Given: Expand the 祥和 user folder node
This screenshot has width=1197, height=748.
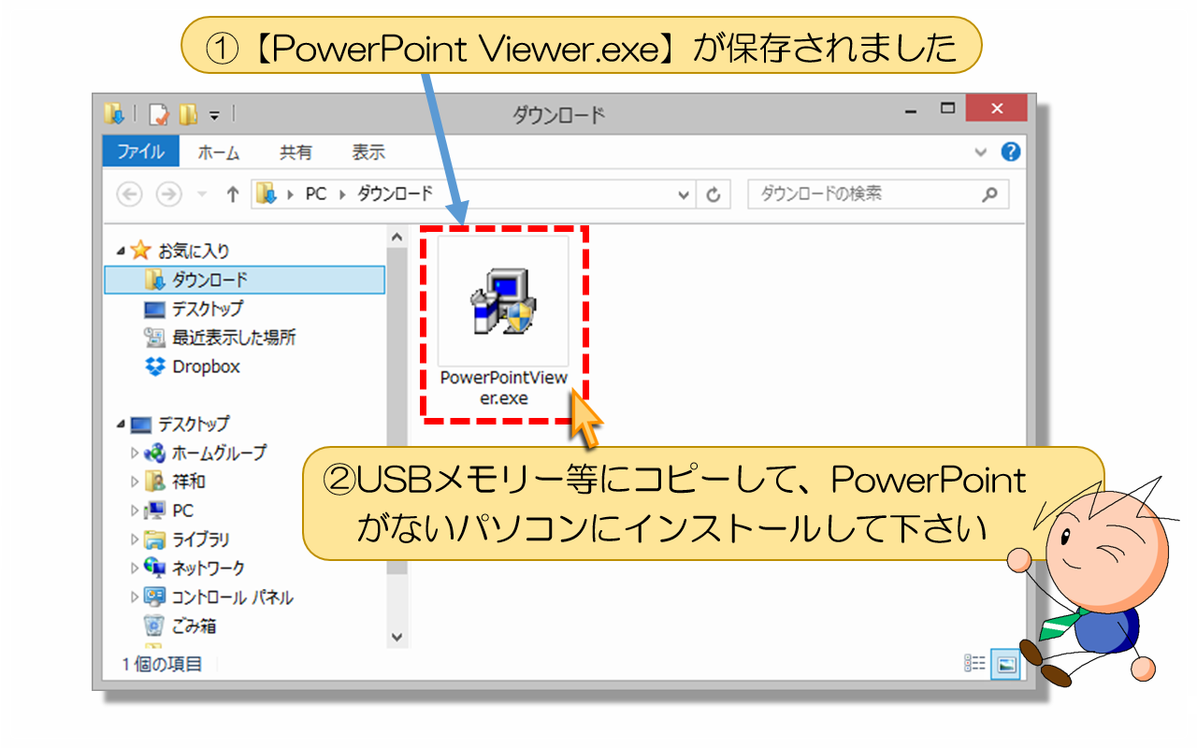Looking at the screenshot, I should [136, 482].
